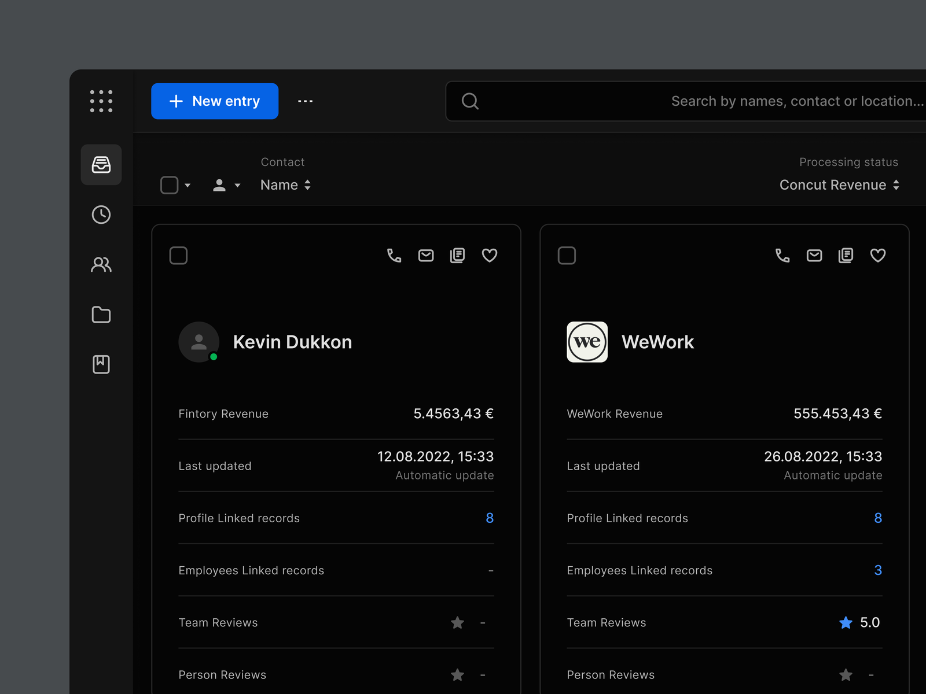Image resolution: width=926 pixels, height=694 pixels.
Task: Open Kevin Dukkon's documents icon
Action: [x=457, y=256]
